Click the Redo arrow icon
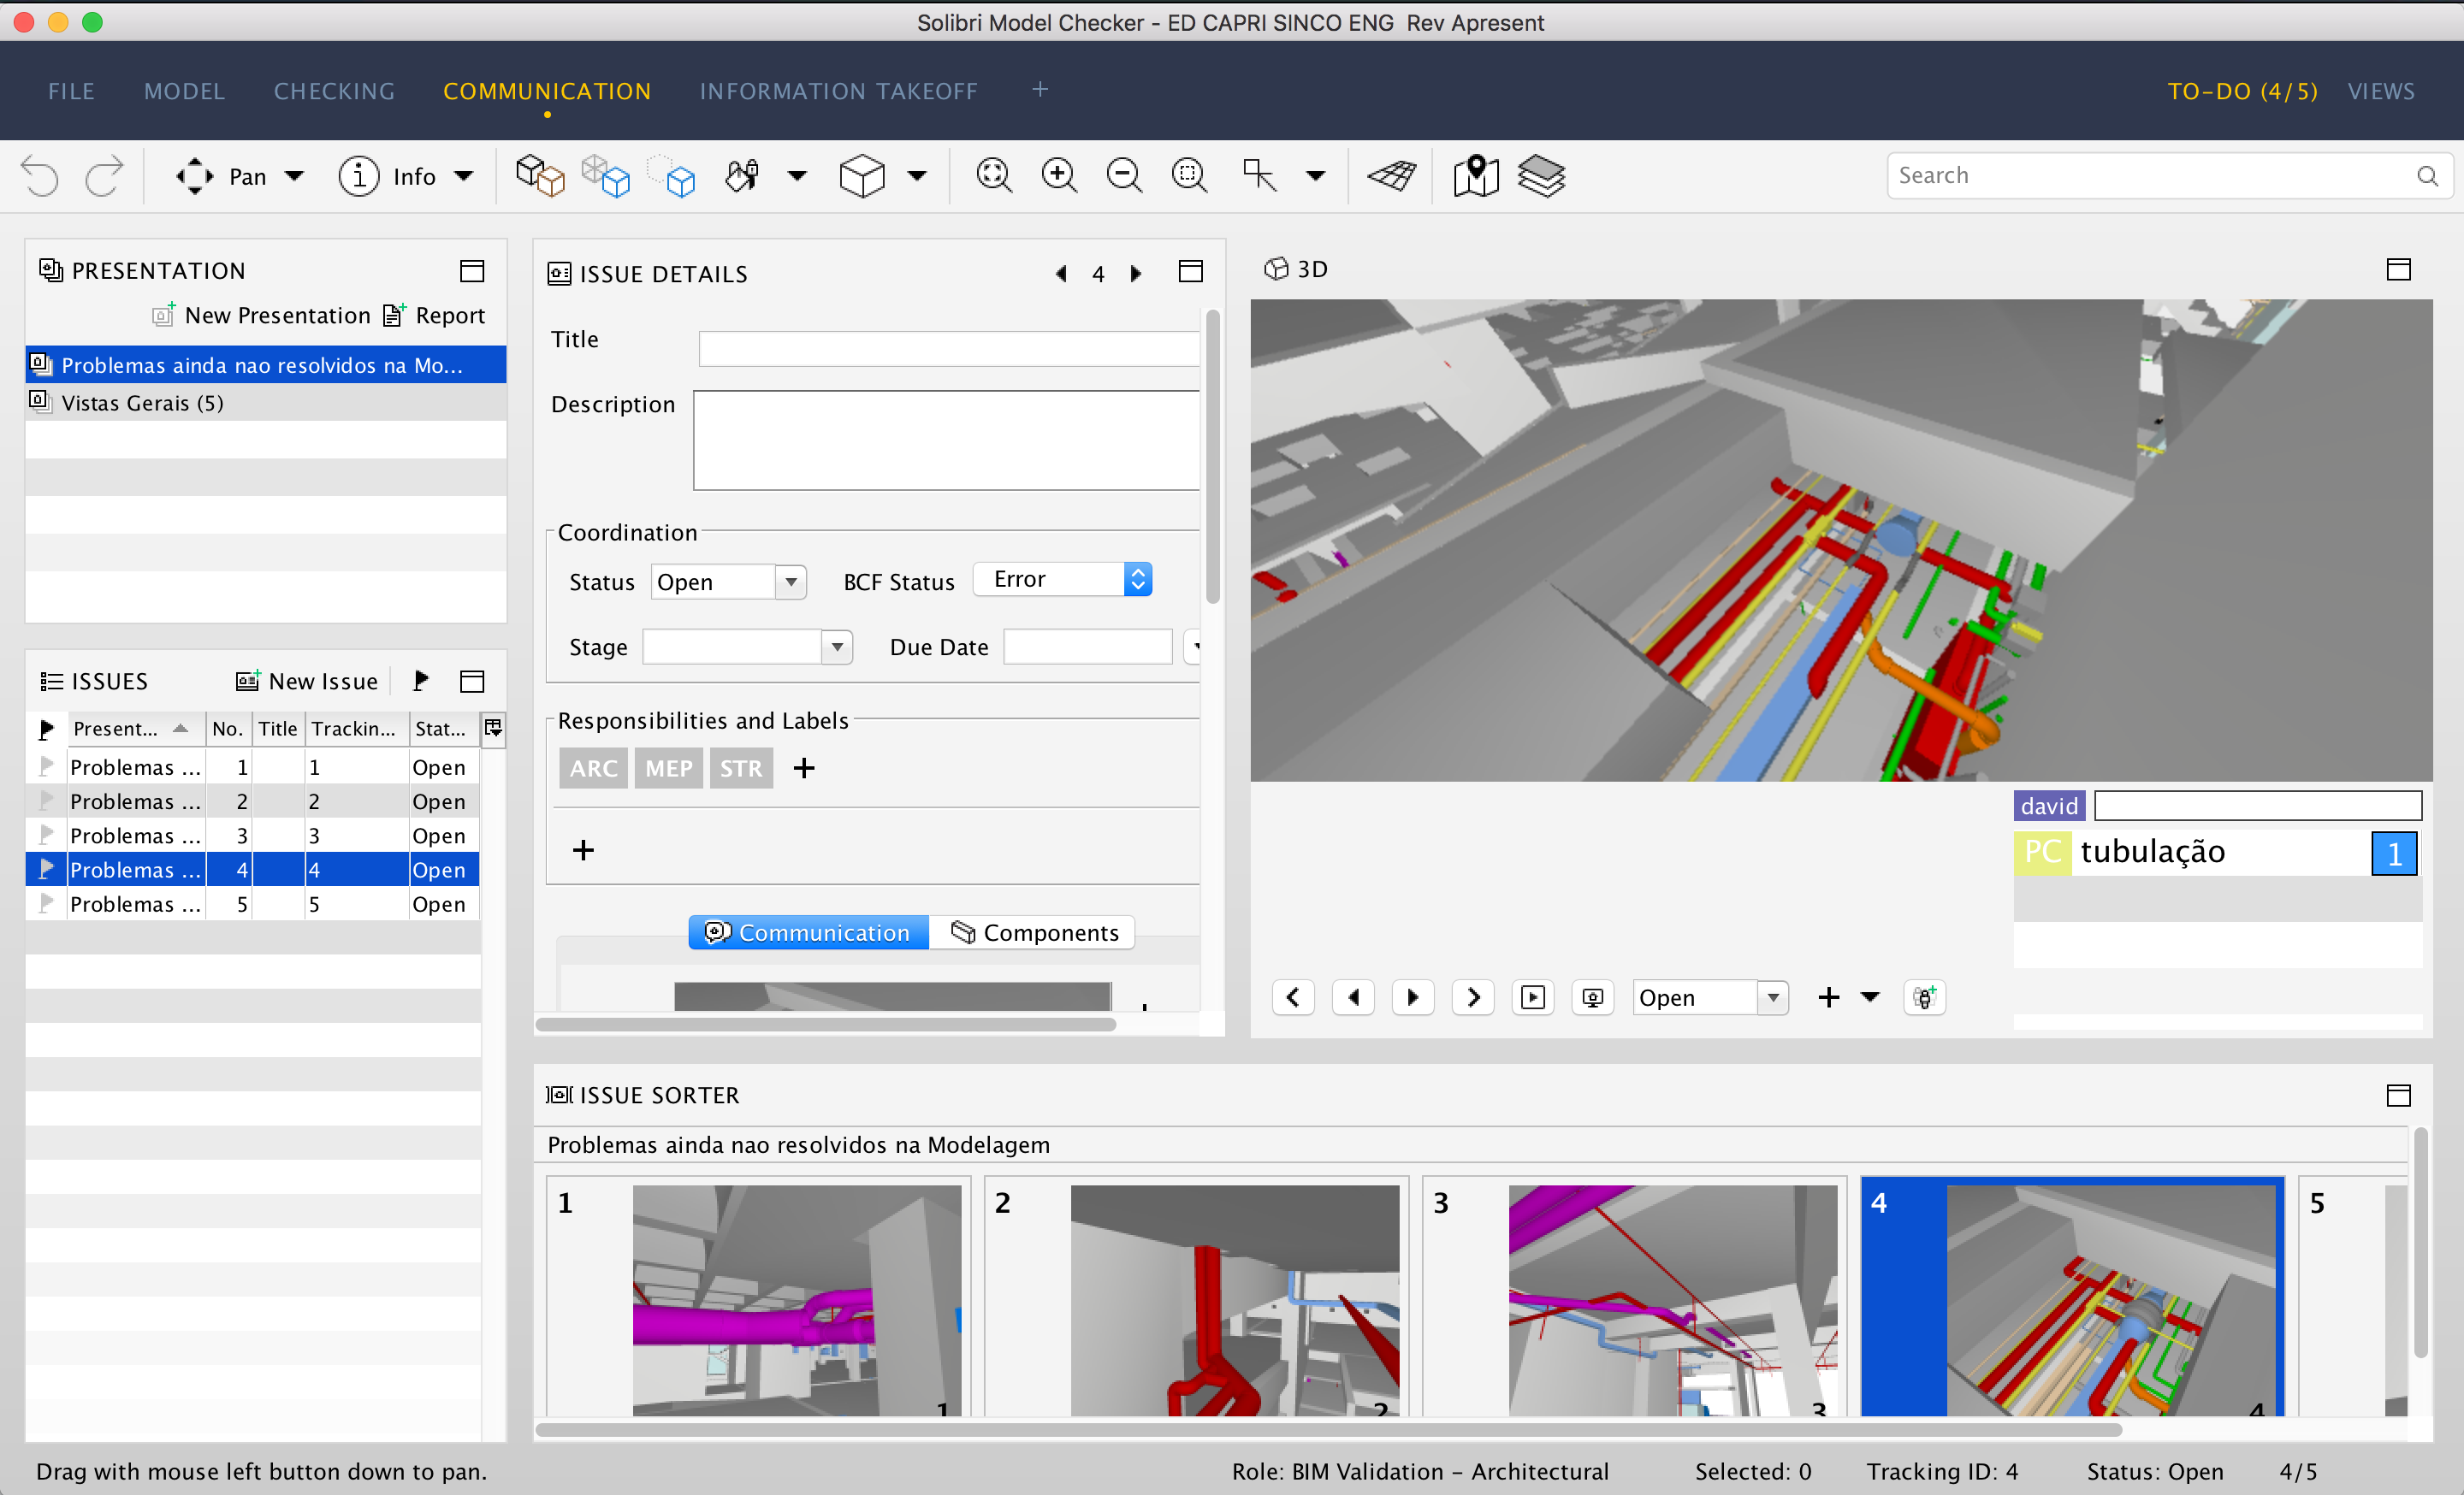Image resolution: width=2464 pixels, height=1495 pixels. click(104, 176)
